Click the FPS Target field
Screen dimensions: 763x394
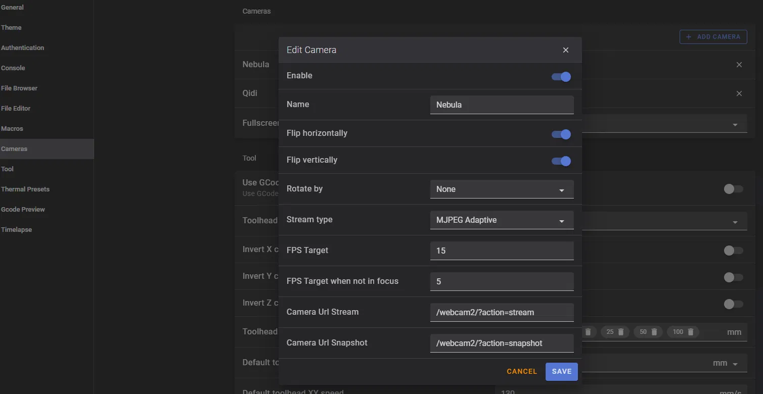(502, 251)
